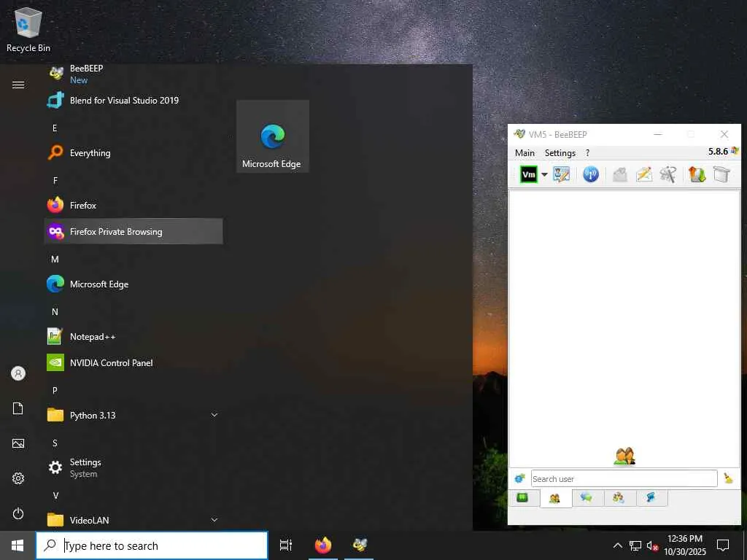Click the blue gear icon left of Search user
This screenshot has width=747, height=560.
coord(519,478)
